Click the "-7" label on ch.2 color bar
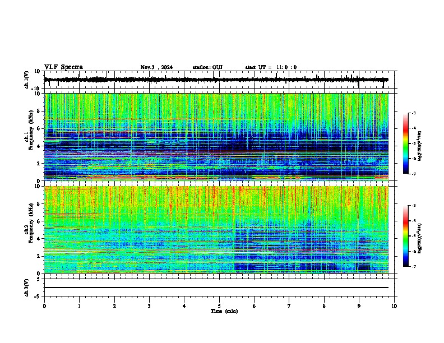Viewport: 444px width, 343px height. click(x=413, y=266)
